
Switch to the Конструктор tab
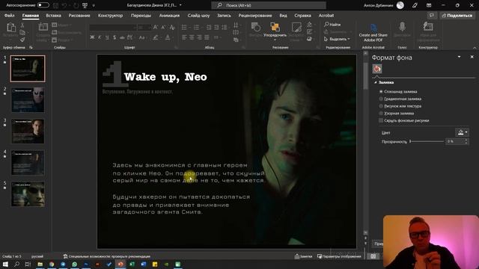click(x=110, y=15)
